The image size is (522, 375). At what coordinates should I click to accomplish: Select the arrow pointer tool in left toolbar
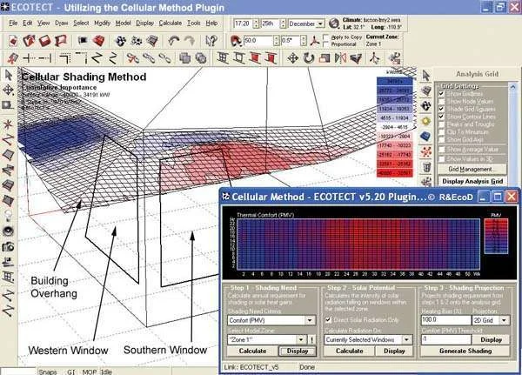pyautogui.click(x=8, y=75)
